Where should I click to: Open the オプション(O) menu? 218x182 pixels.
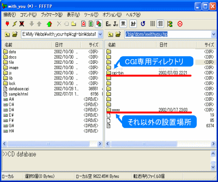click(x=112, y=15)
